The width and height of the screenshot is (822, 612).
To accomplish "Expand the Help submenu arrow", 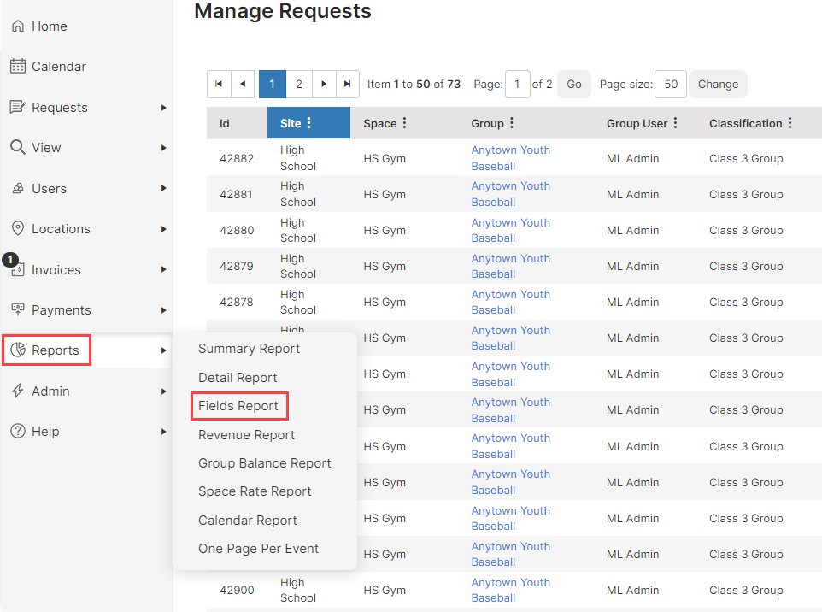I will 163,432.
